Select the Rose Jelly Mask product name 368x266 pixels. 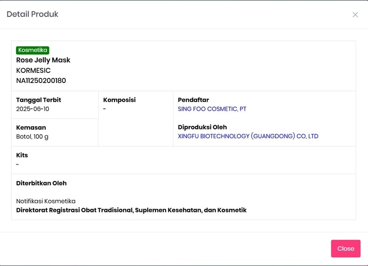click(x=43, y=60)
